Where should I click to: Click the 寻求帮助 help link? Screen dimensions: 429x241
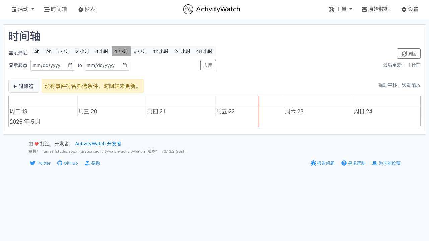coord(353,163)
